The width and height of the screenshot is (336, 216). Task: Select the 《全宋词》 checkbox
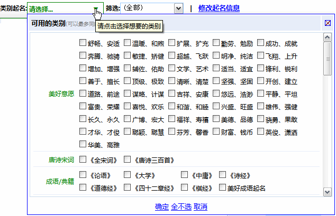click(x=83, y=159)
